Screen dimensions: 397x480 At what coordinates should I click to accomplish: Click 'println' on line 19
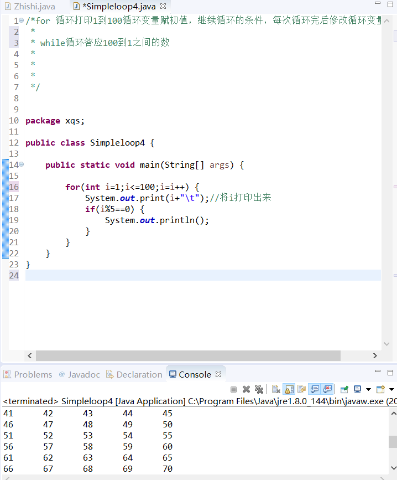[x=177, y=220]
